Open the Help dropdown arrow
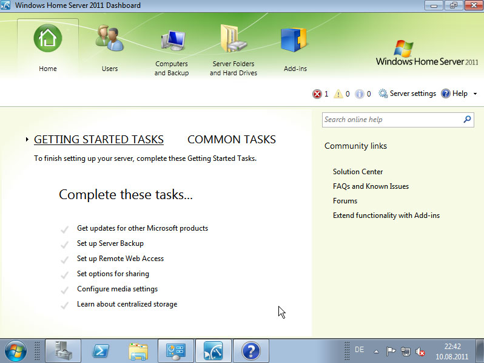Image resolution: width=484 pixels, height=363 pixels. tap(475, 93)
